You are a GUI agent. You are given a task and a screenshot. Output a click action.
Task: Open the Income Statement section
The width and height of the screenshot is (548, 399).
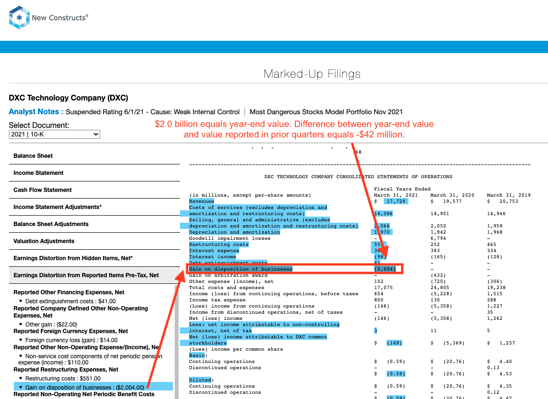tap(94, 173)
